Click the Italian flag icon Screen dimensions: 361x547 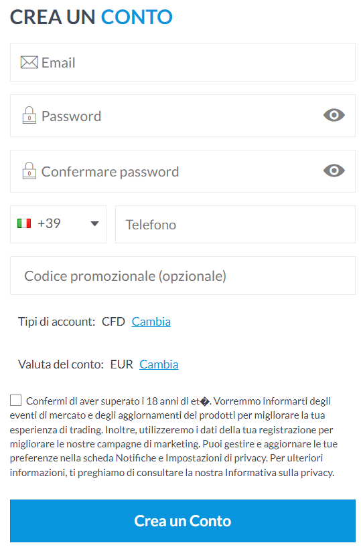coord(24,223)
